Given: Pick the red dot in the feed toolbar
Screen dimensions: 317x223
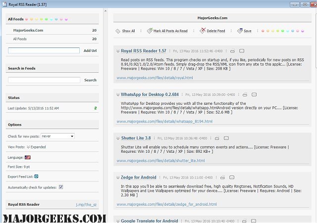Looking at the screenshot, I should point(263,31).
